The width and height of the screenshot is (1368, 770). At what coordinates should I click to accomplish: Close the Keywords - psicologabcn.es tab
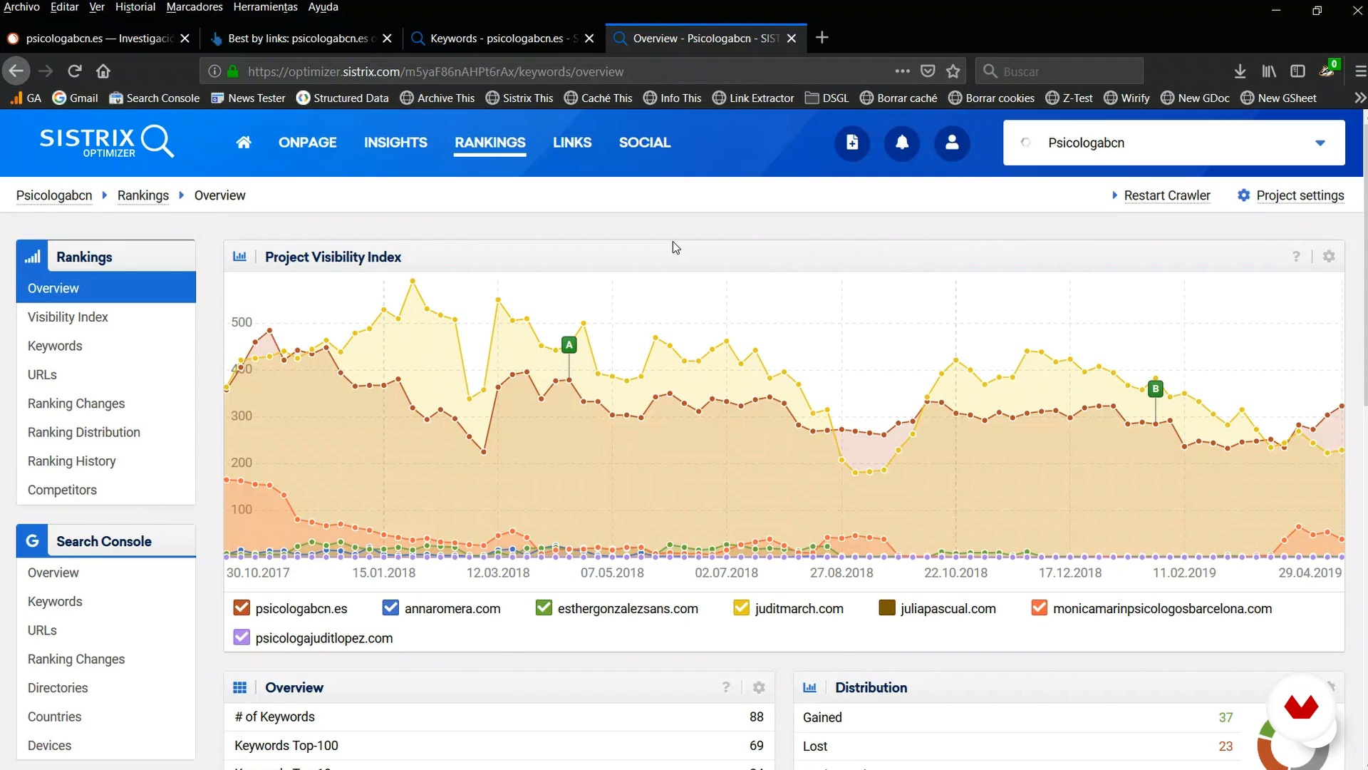click(589, 38)
